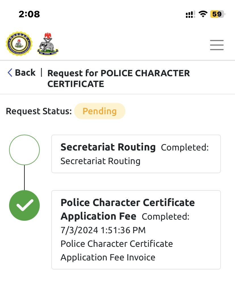
Task: Tap the cellular signal bars icon
Action: point(190,14)
